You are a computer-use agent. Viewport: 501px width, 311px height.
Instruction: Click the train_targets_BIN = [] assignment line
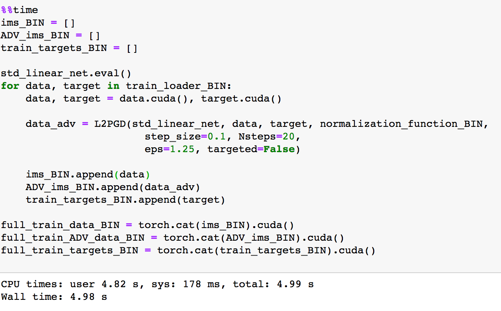tap(69, 48)
